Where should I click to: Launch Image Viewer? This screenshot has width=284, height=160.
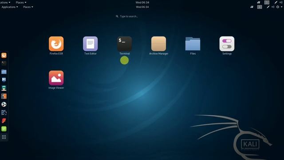[56, 78]
